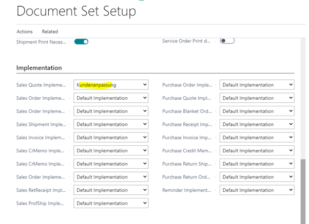Open the Sales ProfShip Implementation dropdown
The height and width of the screenshot is (224, 309).
pos(111,203)
